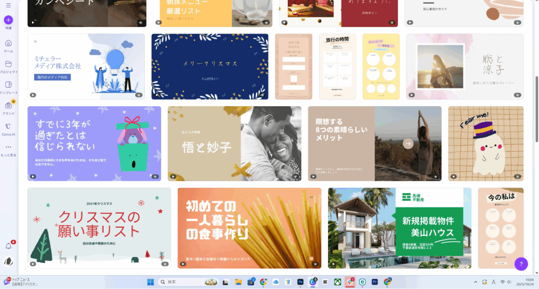Screen dimensions: 539x289
Task: Launch Canva AI from the sidebar
Action: point(8,127)
